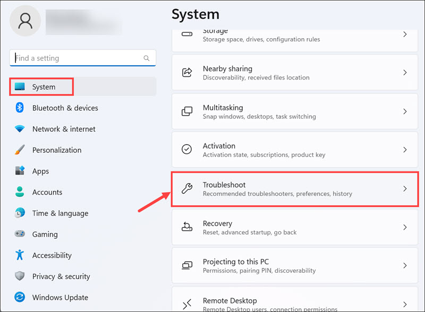Click the Find a setting search box

(x=77, y=58)
